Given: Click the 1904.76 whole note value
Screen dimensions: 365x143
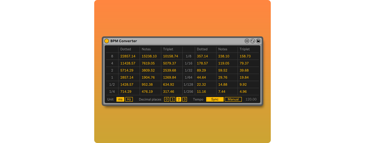Looking at the screenshot, I should click(148, 77).
